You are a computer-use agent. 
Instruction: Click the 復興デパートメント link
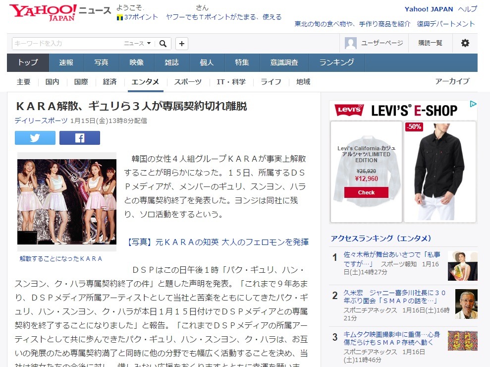[x=445, y=24]
